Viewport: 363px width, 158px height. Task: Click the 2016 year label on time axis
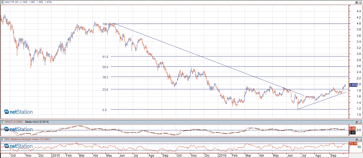point(223,156)
